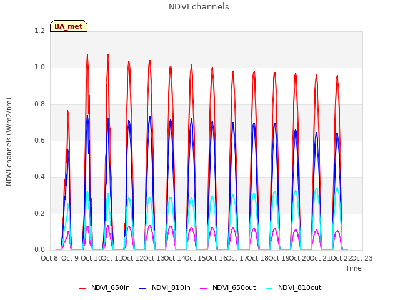Viewport: 400px width, 300px height.
Task: Click the BA_met annotation label
Action: [69, 26]
